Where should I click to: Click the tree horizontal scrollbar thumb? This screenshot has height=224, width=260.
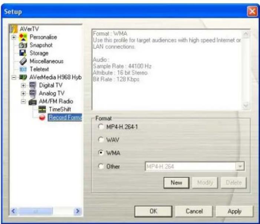point(36,211)
